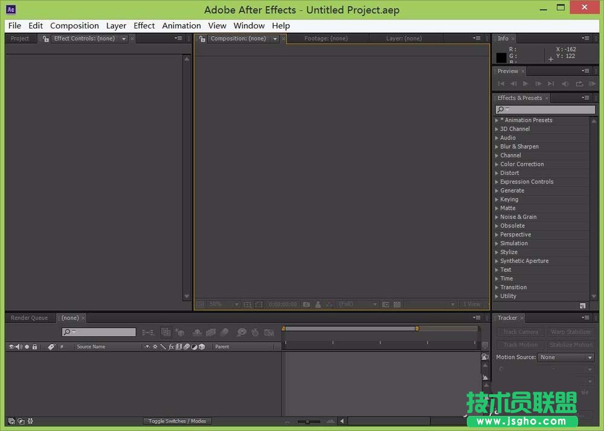Open the Motion Source dropdown
This screenshot has height=431, width=604.
[x=566, y=357]
